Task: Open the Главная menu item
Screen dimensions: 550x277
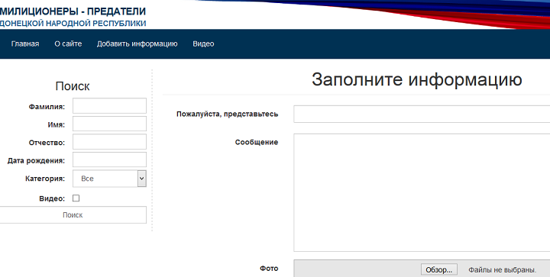Action: click(x=25, y=43)
